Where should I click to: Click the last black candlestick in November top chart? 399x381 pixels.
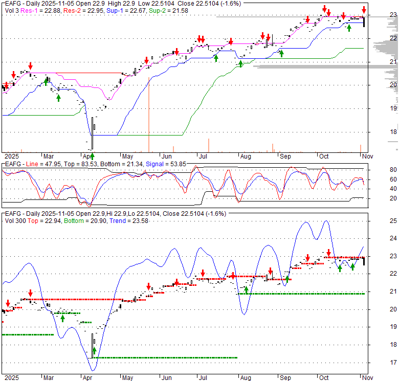tap(364, 21)
